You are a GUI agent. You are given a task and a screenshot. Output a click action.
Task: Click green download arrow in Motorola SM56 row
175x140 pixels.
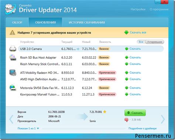[127, 88]
